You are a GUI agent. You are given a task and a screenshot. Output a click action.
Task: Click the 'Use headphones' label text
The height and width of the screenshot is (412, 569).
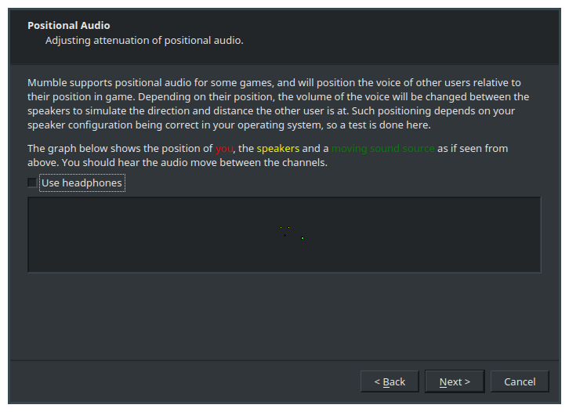click(x=82, y=183)
